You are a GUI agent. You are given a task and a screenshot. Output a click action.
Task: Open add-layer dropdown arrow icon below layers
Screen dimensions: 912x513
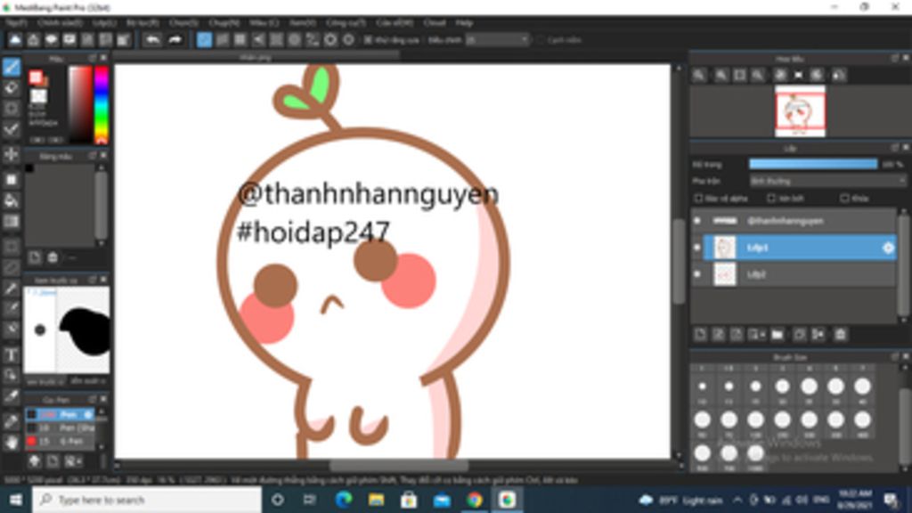coord(756,335)
